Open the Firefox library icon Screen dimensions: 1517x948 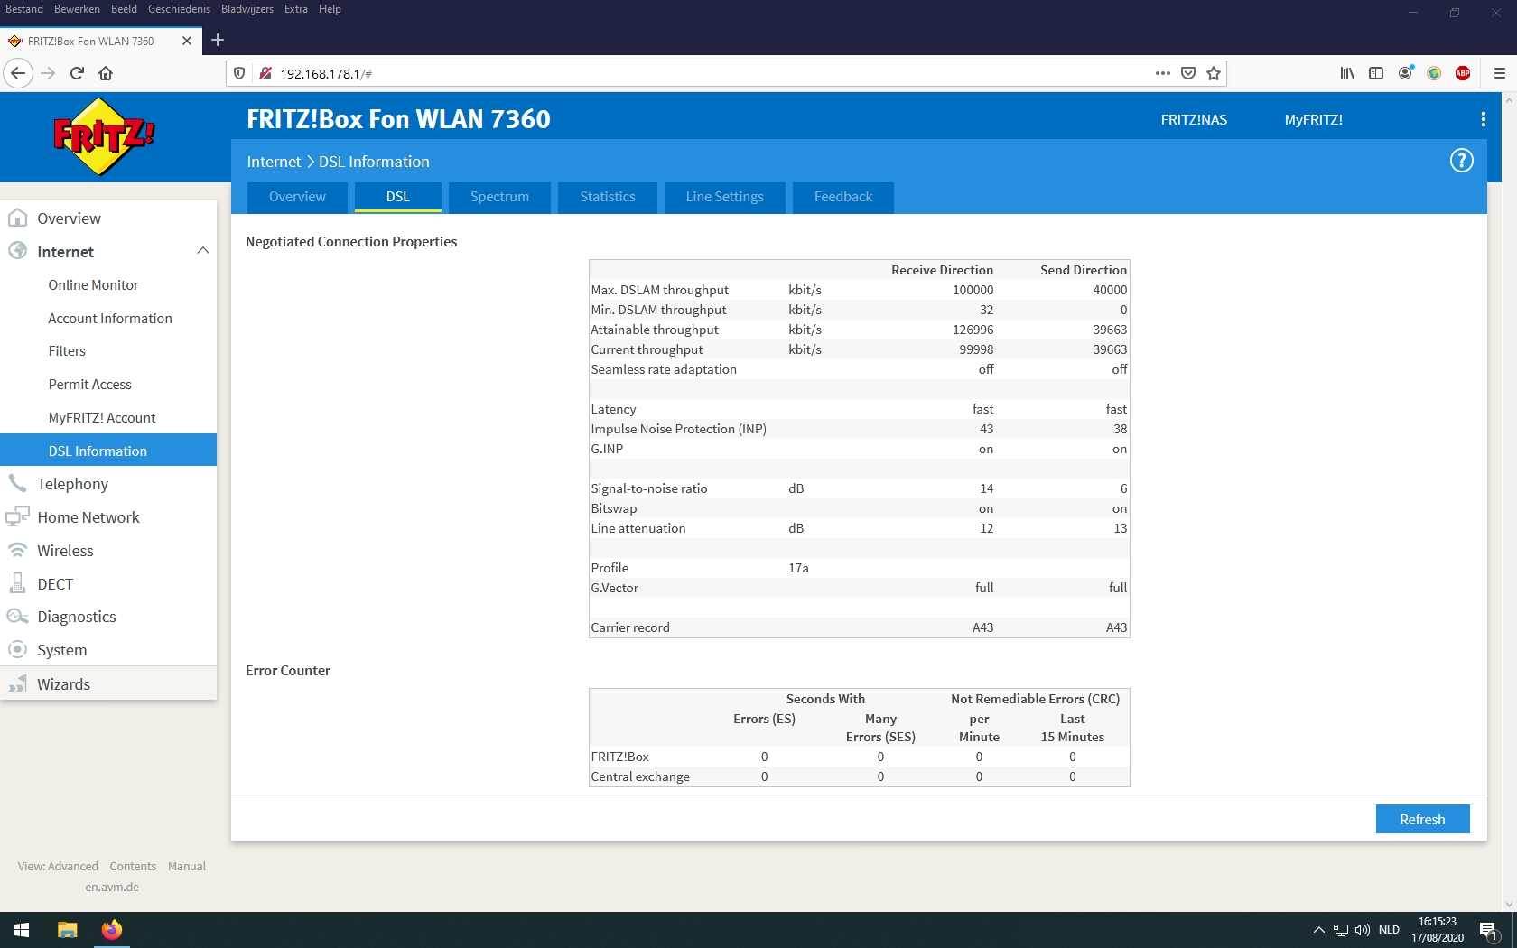(1347, 73)
